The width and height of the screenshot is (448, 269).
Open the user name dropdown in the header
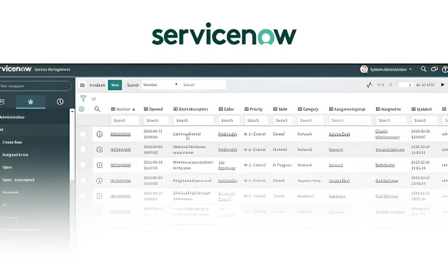(391, 69)
